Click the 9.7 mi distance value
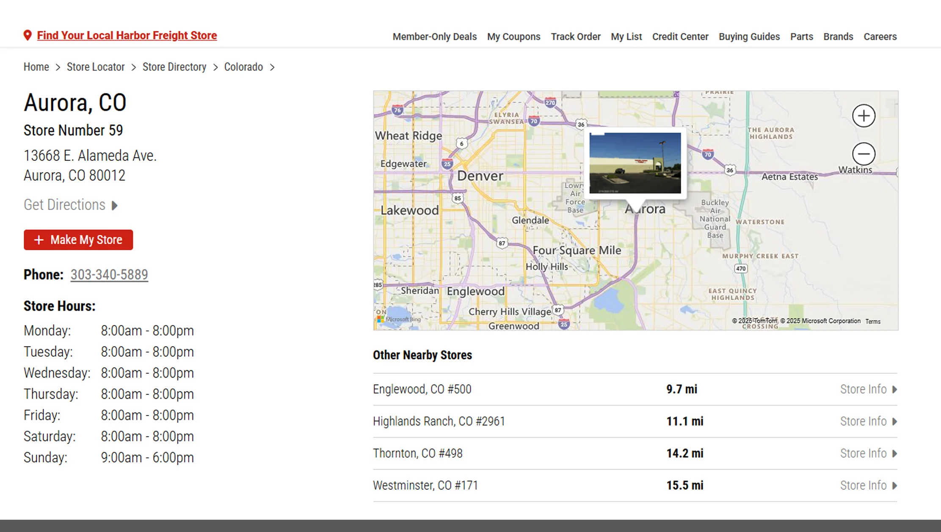Screen dimensions: 941x532 coord(682,389)
